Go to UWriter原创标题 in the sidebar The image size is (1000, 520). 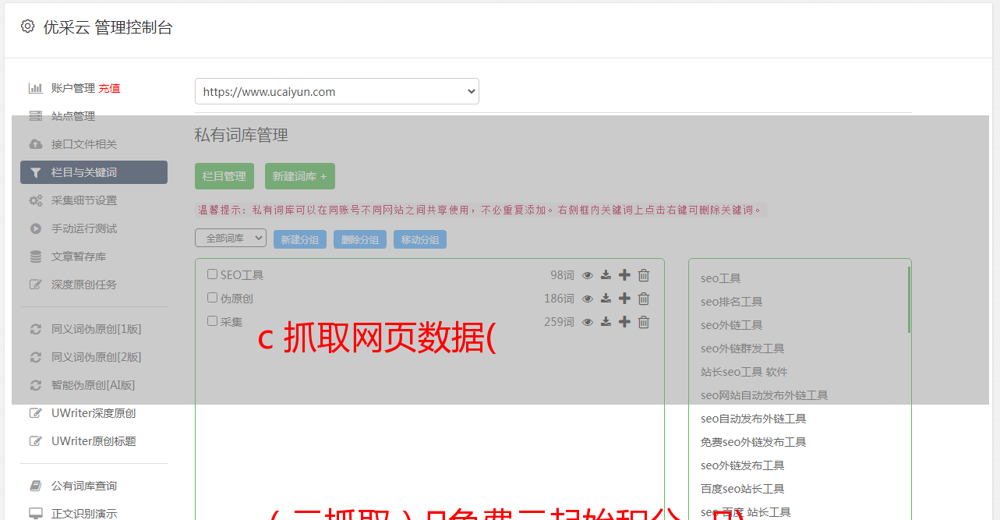click(94, 441)
